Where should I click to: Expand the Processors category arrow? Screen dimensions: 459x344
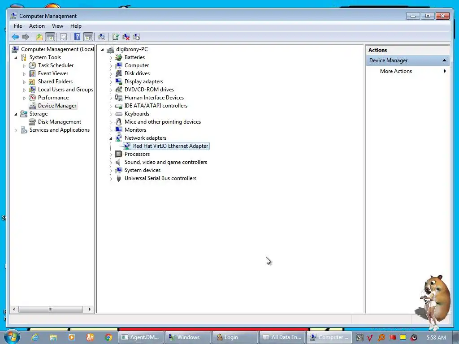click(x=111, y=155)
